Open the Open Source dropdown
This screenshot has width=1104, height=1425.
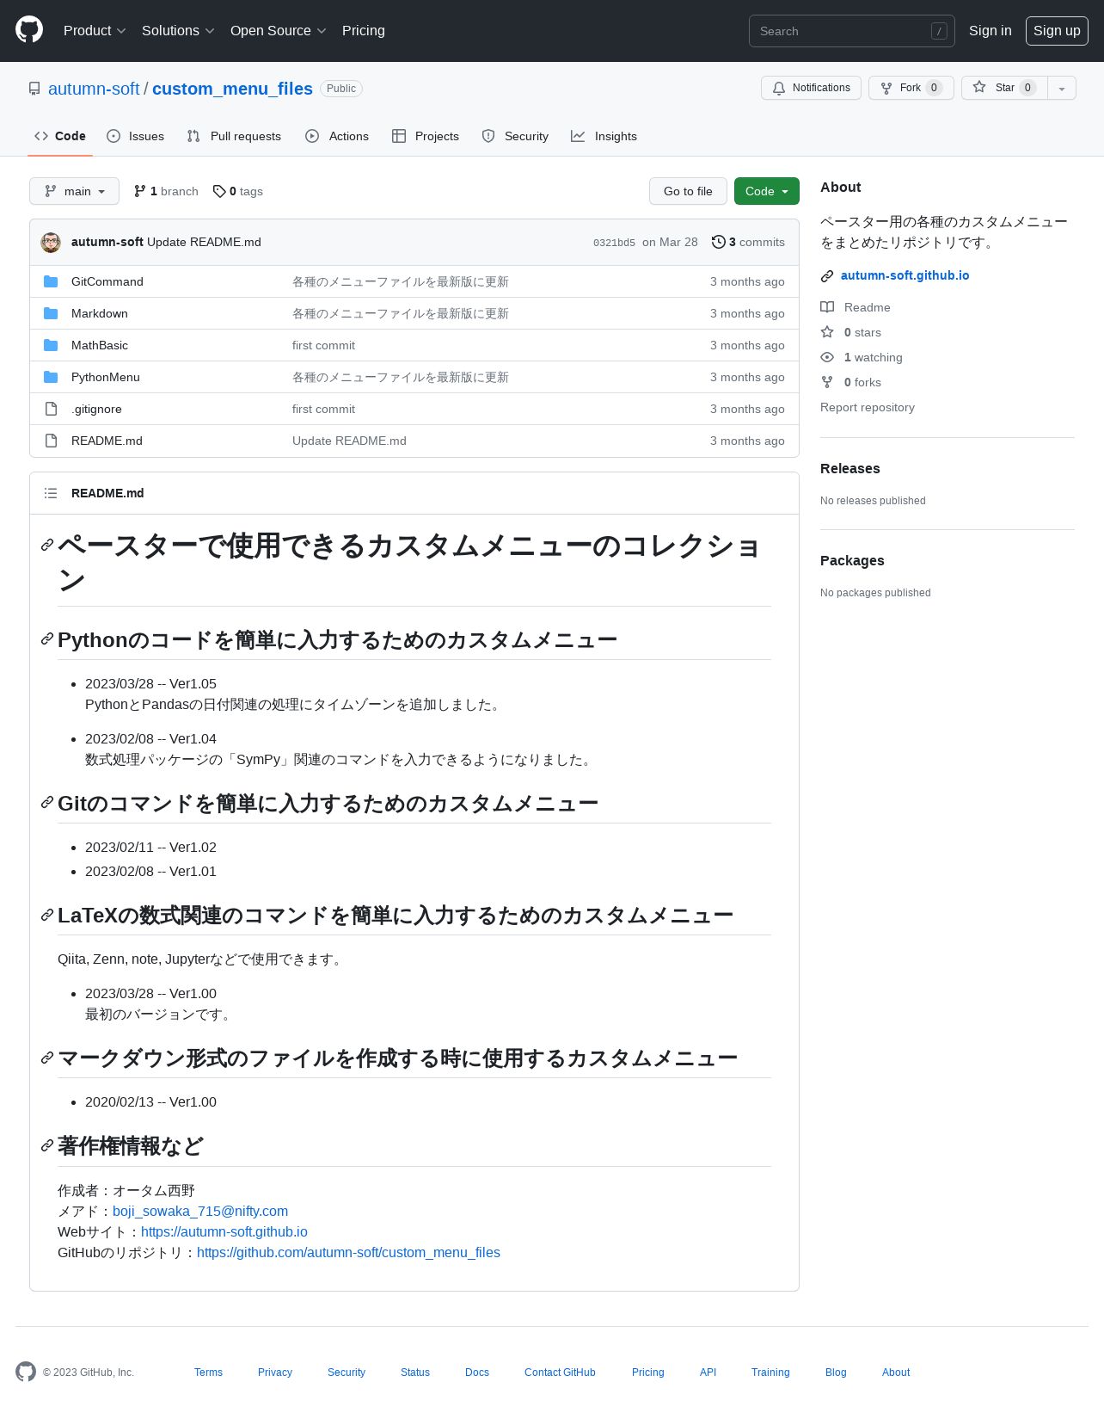pyautogui.click(x=278, y=30)
